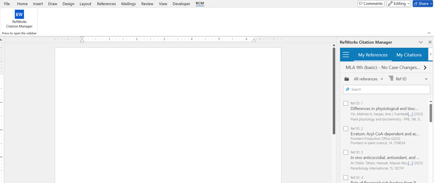This screenshot has width=436, height=183.
Task: Switch to the Layout ribbon tab
Action: (x=85, y=4)
